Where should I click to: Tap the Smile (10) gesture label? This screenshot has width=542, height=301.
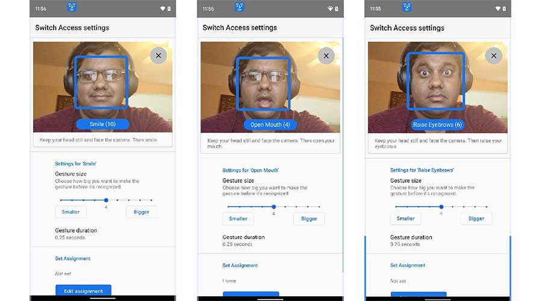coord(102,124)
